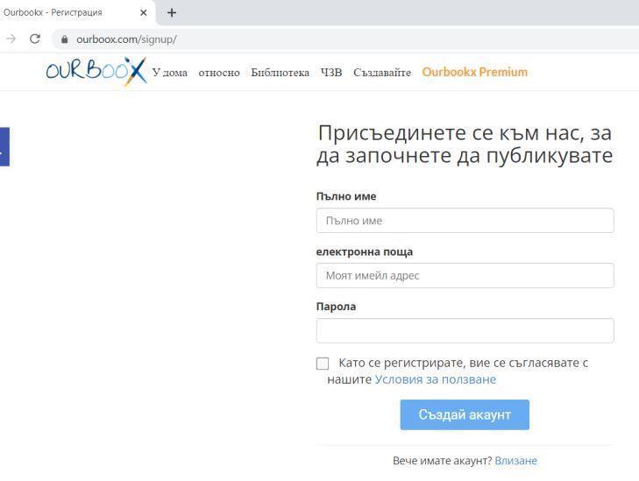Focus the Пълно име input field

pyautogui.click(x=465, y=221)
